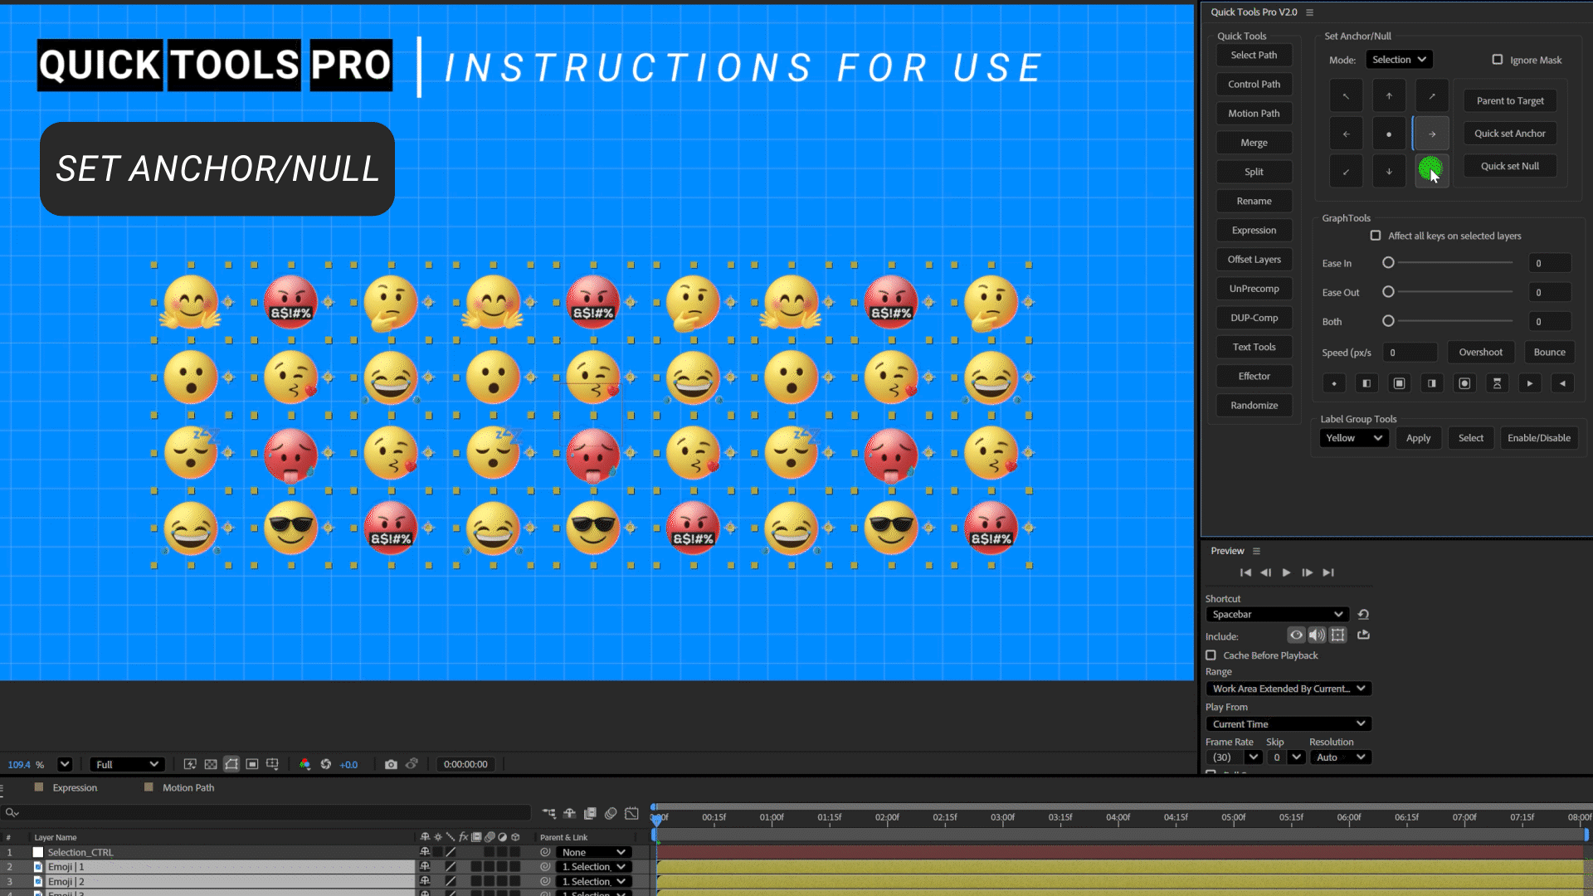Enable the Ignore Mask checkbox
The height and width of the screenshot is (896, 1593).
1498,60
